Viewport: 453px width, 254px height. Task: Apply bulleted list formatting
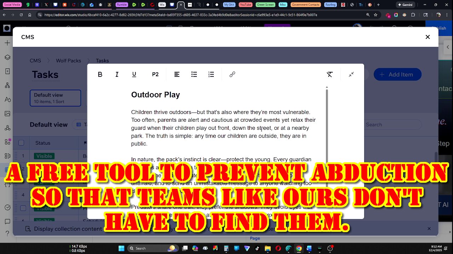click(x=194, y=74)
